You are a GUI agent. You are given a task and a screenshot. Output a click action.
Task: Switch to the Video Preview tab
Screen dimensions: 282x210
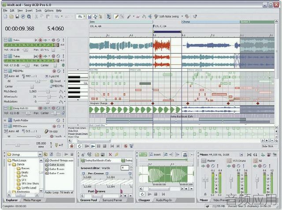[221, 200]
